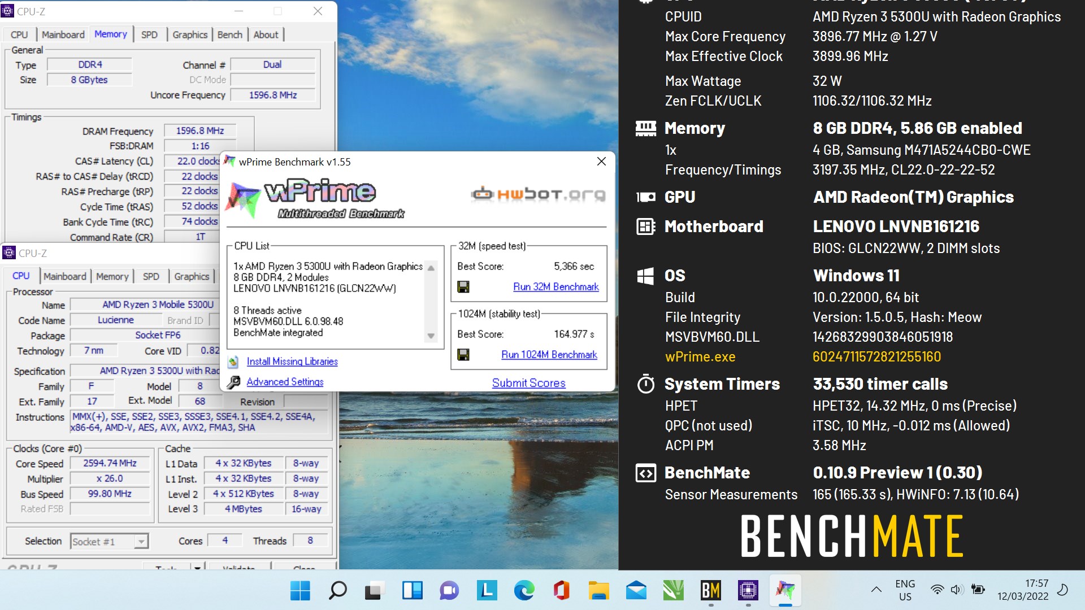The width and height of the screenshot is (1085, 610).
Task: Click the CPU List scroll down arrow
Action: (x=431, y=336)
